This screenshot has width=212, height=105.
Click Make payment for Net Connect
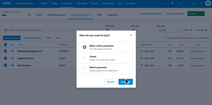click(198, 65)
